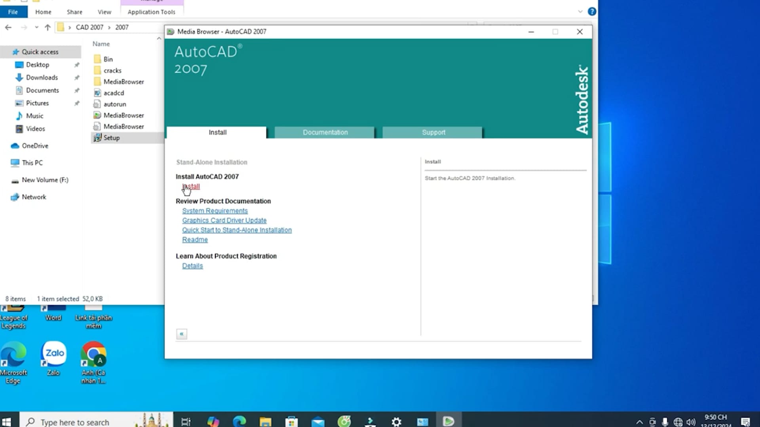Click the Back arrow in File Explorer
Viewport: 760px width, 427px height.
8,27
